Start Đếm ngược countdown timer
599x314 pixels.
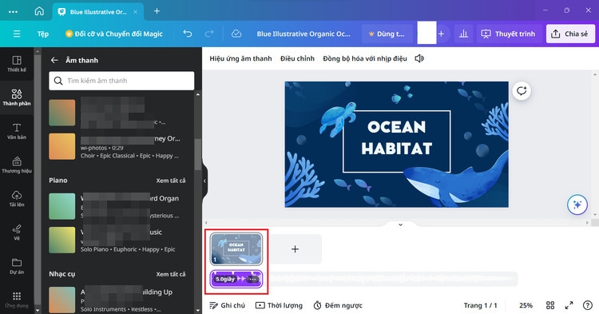point(338,305)
